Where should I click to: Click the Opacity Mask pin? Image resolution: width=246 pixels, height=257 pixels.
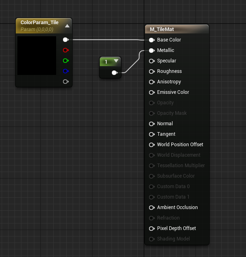[151, 114]
